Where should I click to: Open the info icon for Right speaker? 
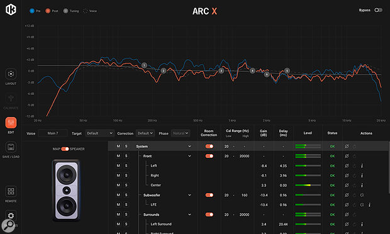pyautogui.click(x=362, y=175)
